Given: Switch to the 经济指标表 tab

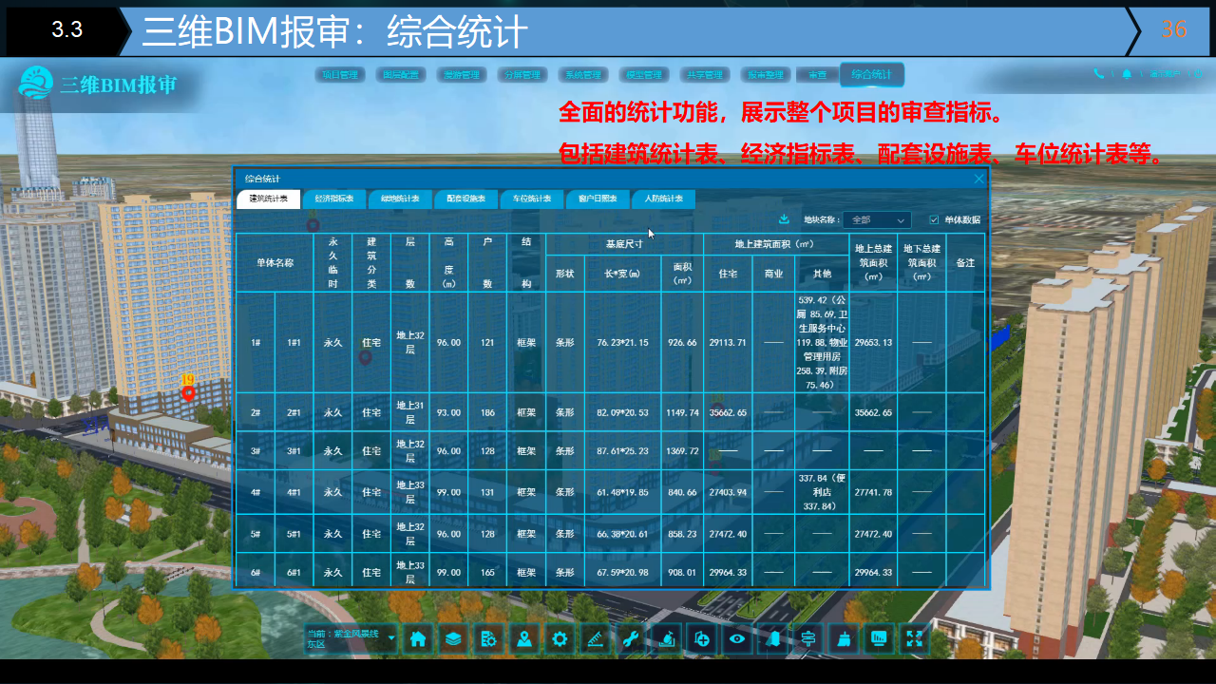Looking at the screenshot, I should click(x=334, y=199).
